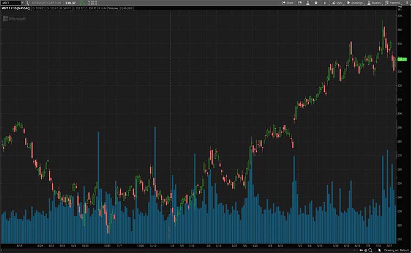Click the MICROSOFT CORP COM company name
The width and height of the screenshot is (411, 253).
pos(47,3)
